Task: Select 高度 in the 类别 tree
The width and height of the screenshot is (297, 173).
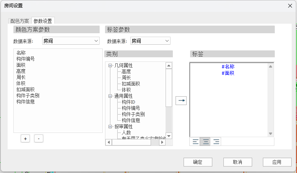Action: coord(126,71)
